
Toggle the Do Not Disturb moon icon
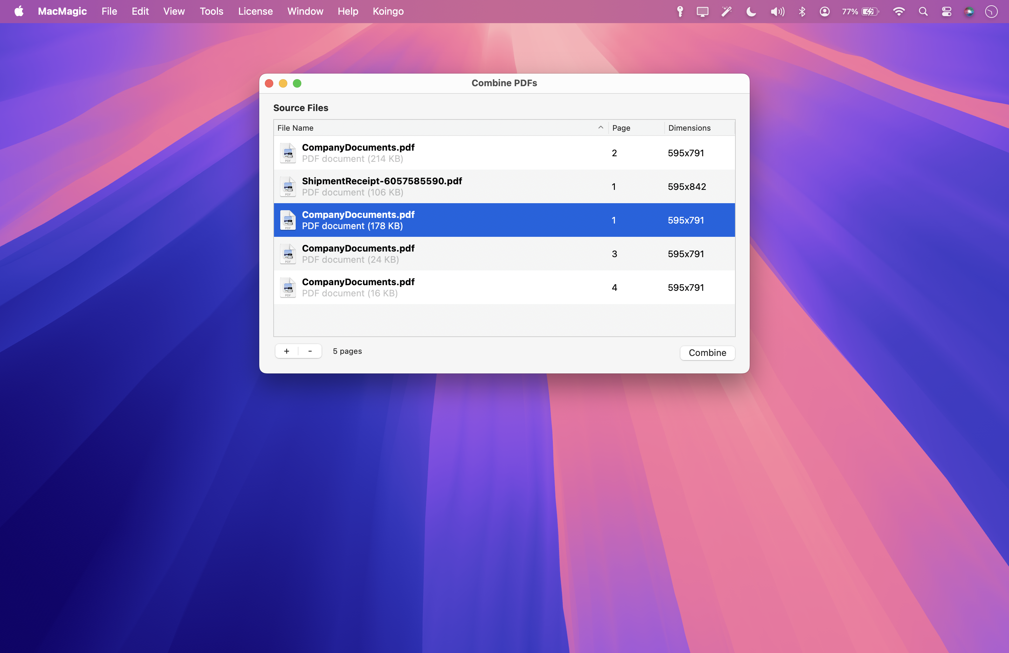pos(751,12)
